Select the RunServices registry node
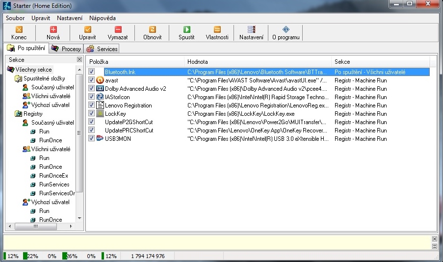The height and width of the screenshot is (262, 443). point(54,184)
